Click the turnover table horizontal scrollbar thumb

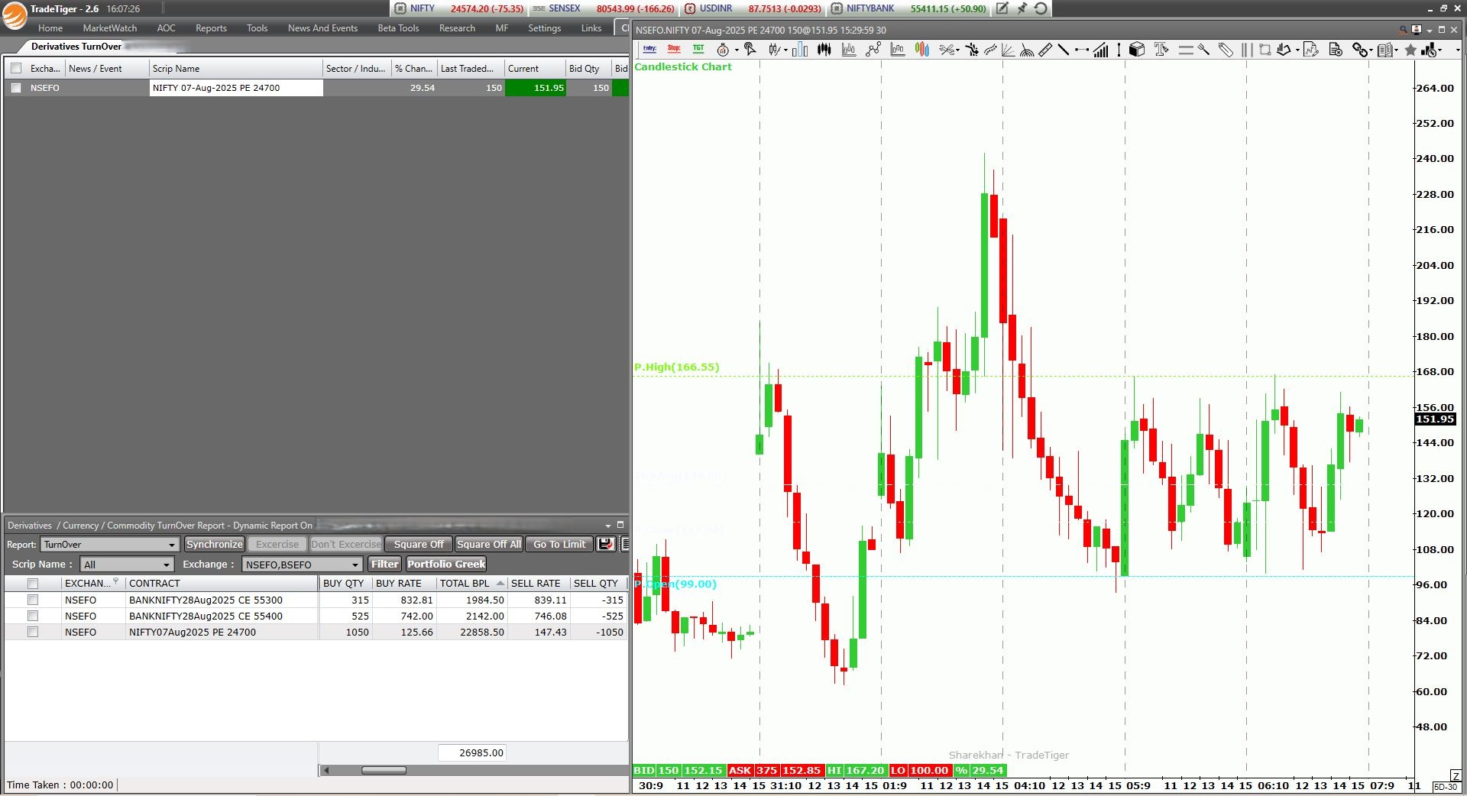pyautogui.click(x=384, y=770)
